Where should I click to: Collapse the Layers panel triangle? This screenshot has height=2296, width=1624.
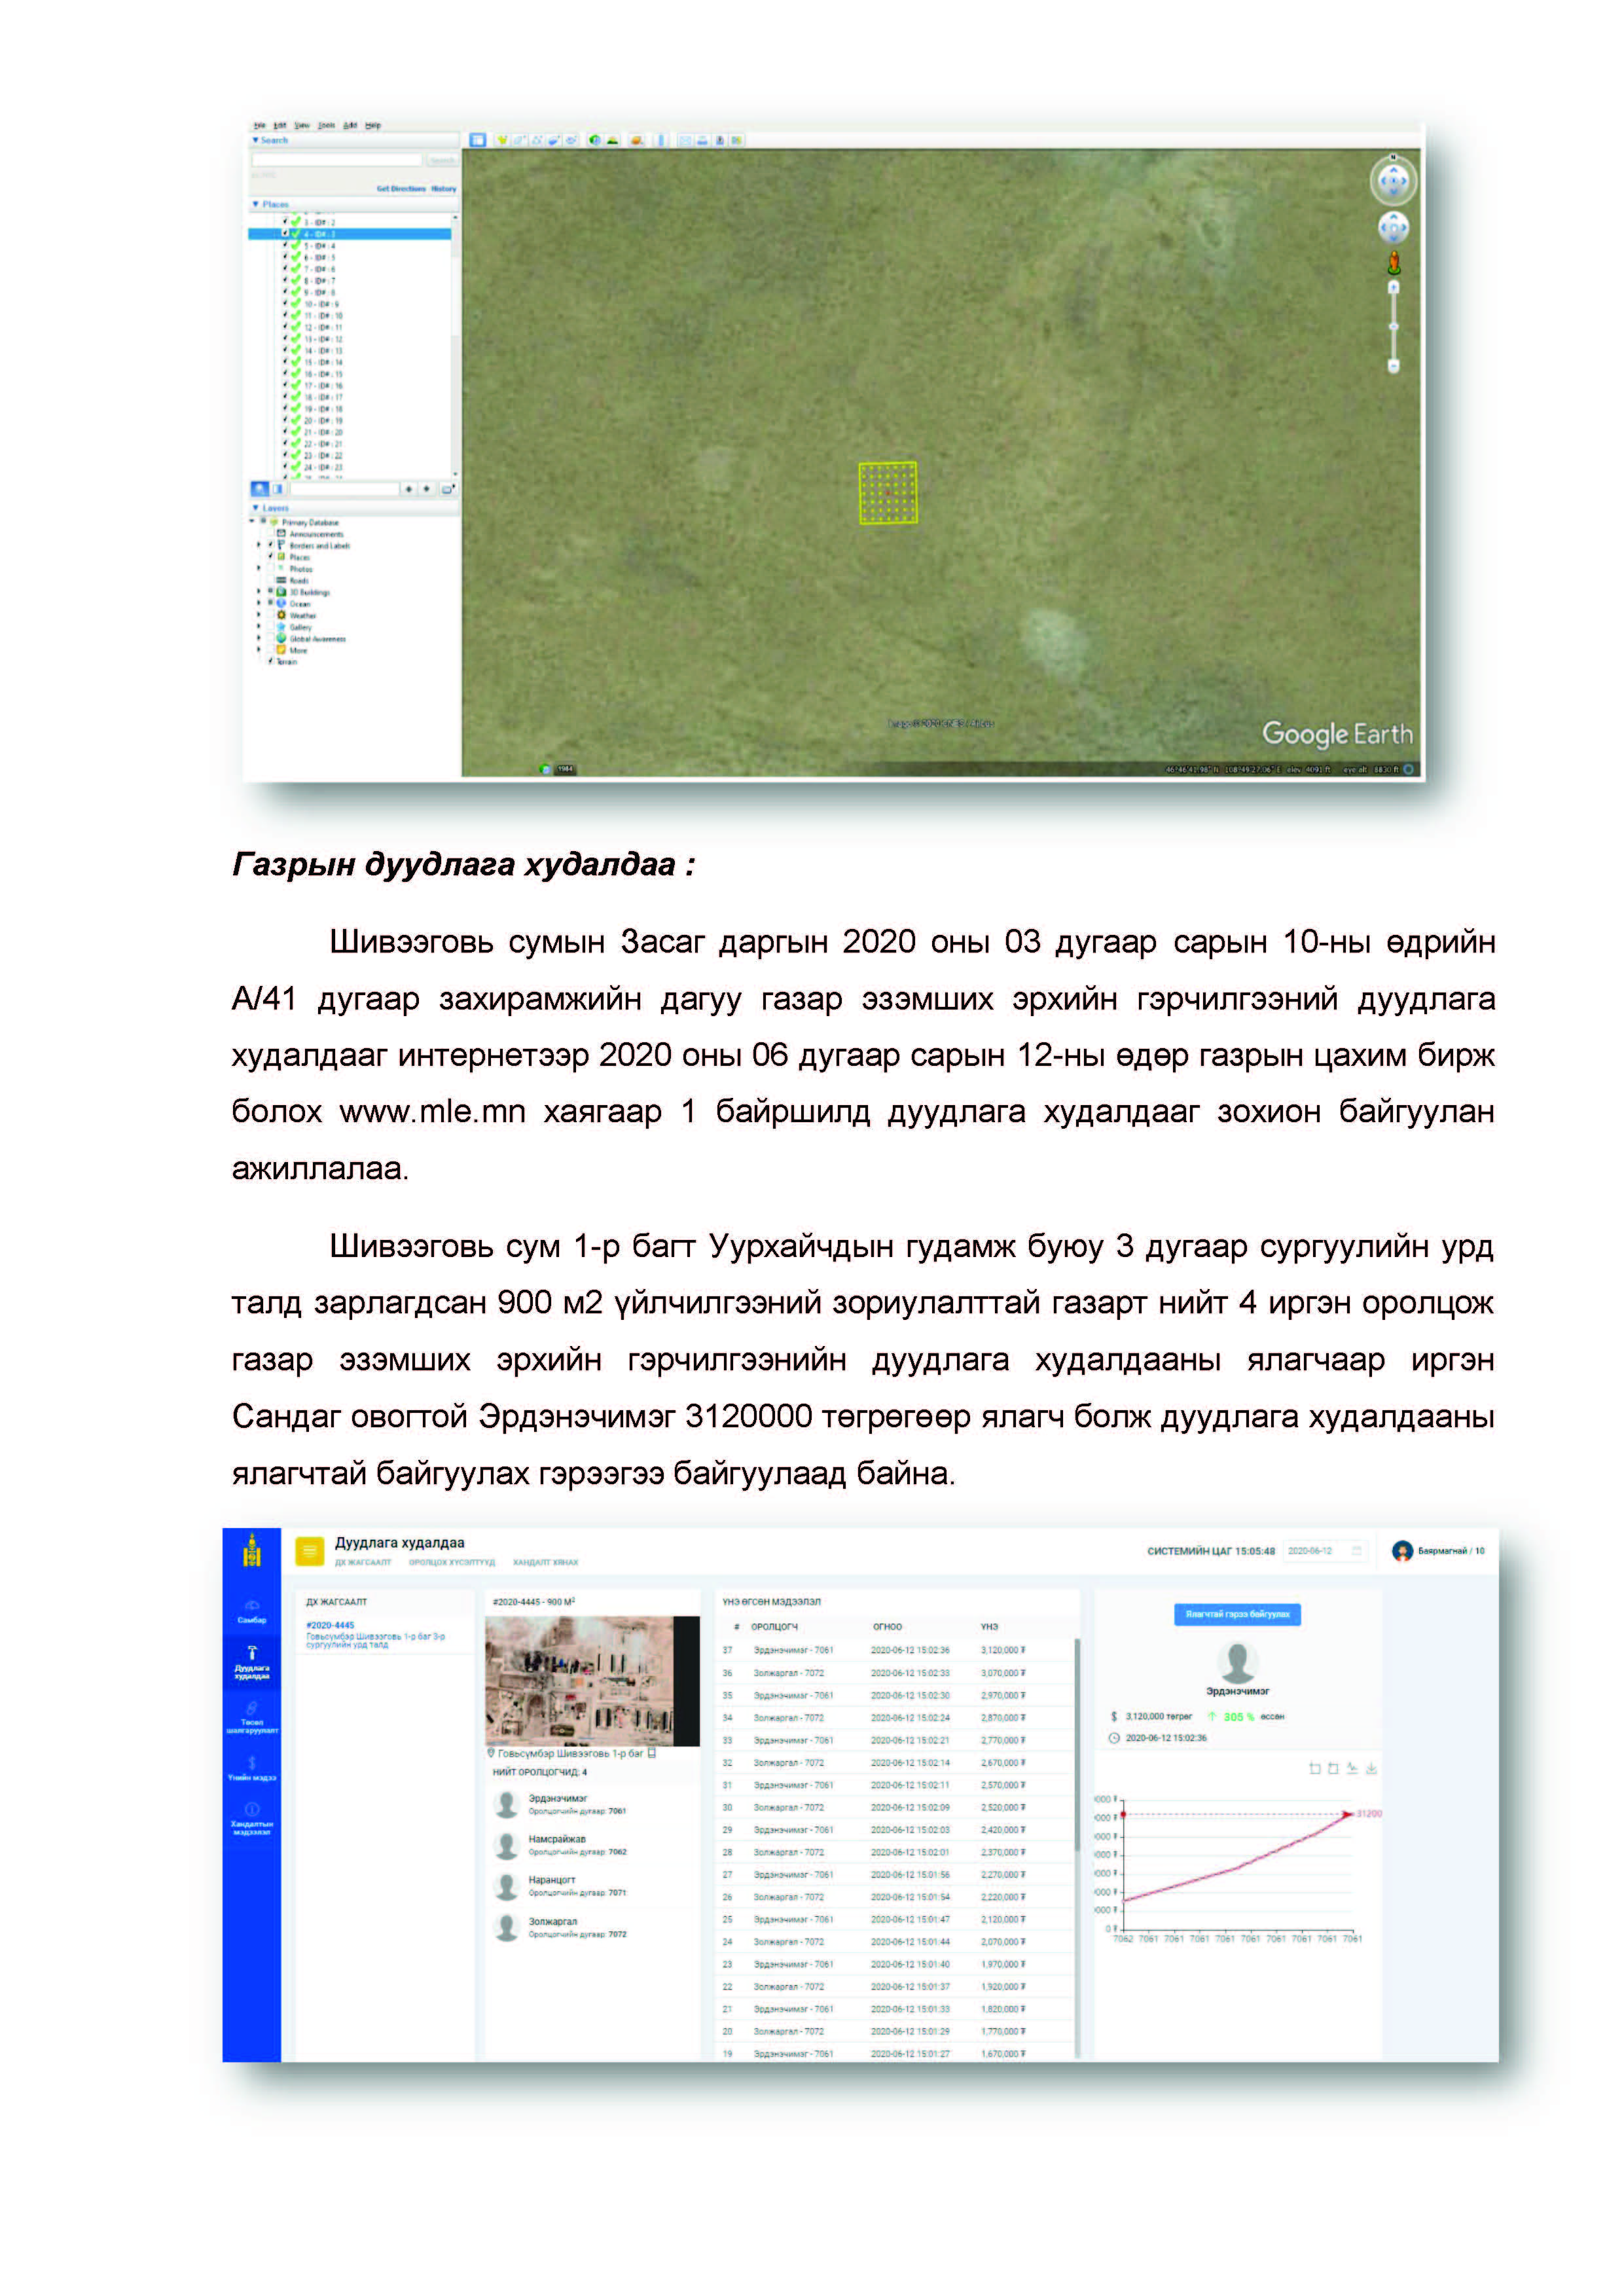pos(256,508)
